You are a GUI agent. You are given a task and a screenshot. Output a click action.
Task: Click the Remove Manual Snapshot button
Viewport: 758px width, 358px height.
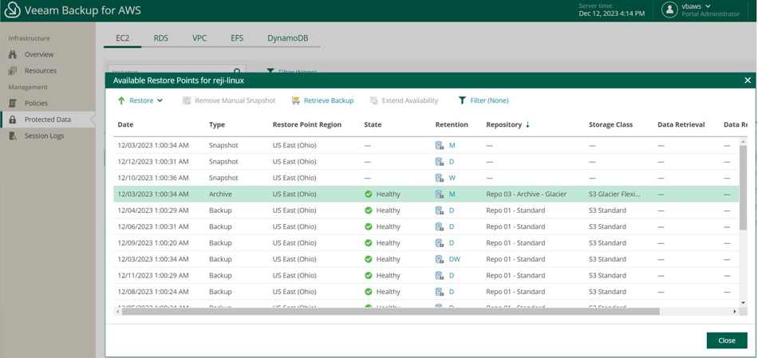(x=229, y=100)
